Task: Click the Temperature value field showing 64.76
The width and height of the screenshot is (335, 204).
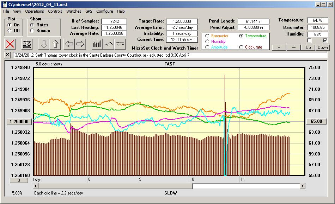Action: [x=317, y=20]
